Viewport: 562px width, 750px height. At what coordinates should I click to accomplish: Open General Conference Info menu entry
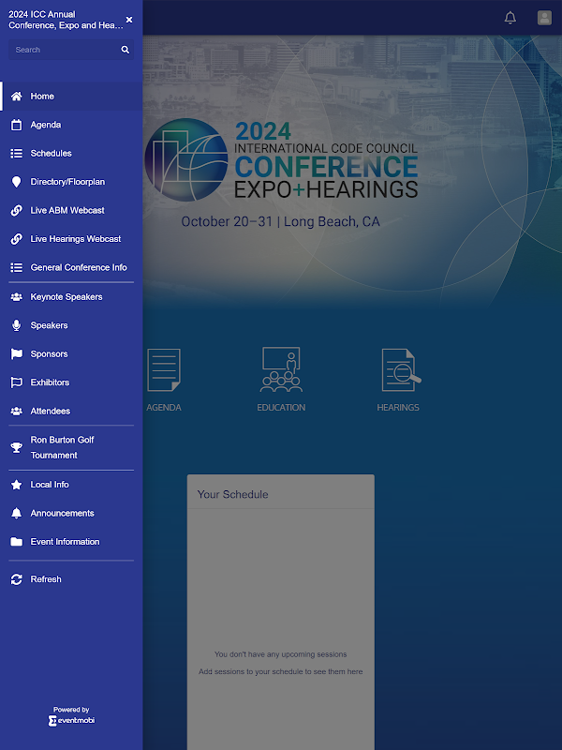71,267
